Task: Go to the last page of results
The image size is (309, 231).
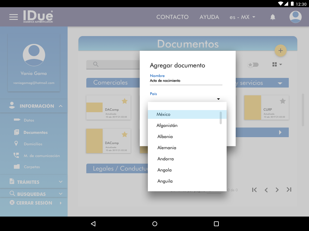Action: tap(289, 190)
